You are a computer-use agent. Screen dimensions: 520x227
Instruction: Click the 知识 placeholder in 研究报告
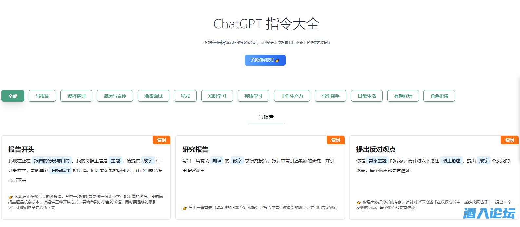pyautogui.click(x=217, y=161)
